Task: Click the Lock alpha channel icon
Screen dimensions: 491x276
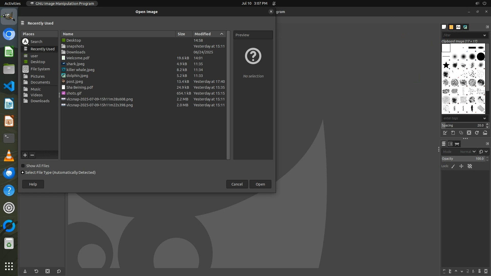Action: pyautogui.click(x=470, y=166)
